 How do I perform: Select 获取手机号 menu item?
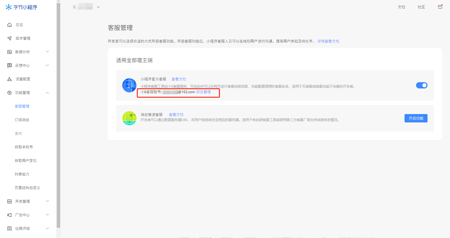(x=24, y=147)
